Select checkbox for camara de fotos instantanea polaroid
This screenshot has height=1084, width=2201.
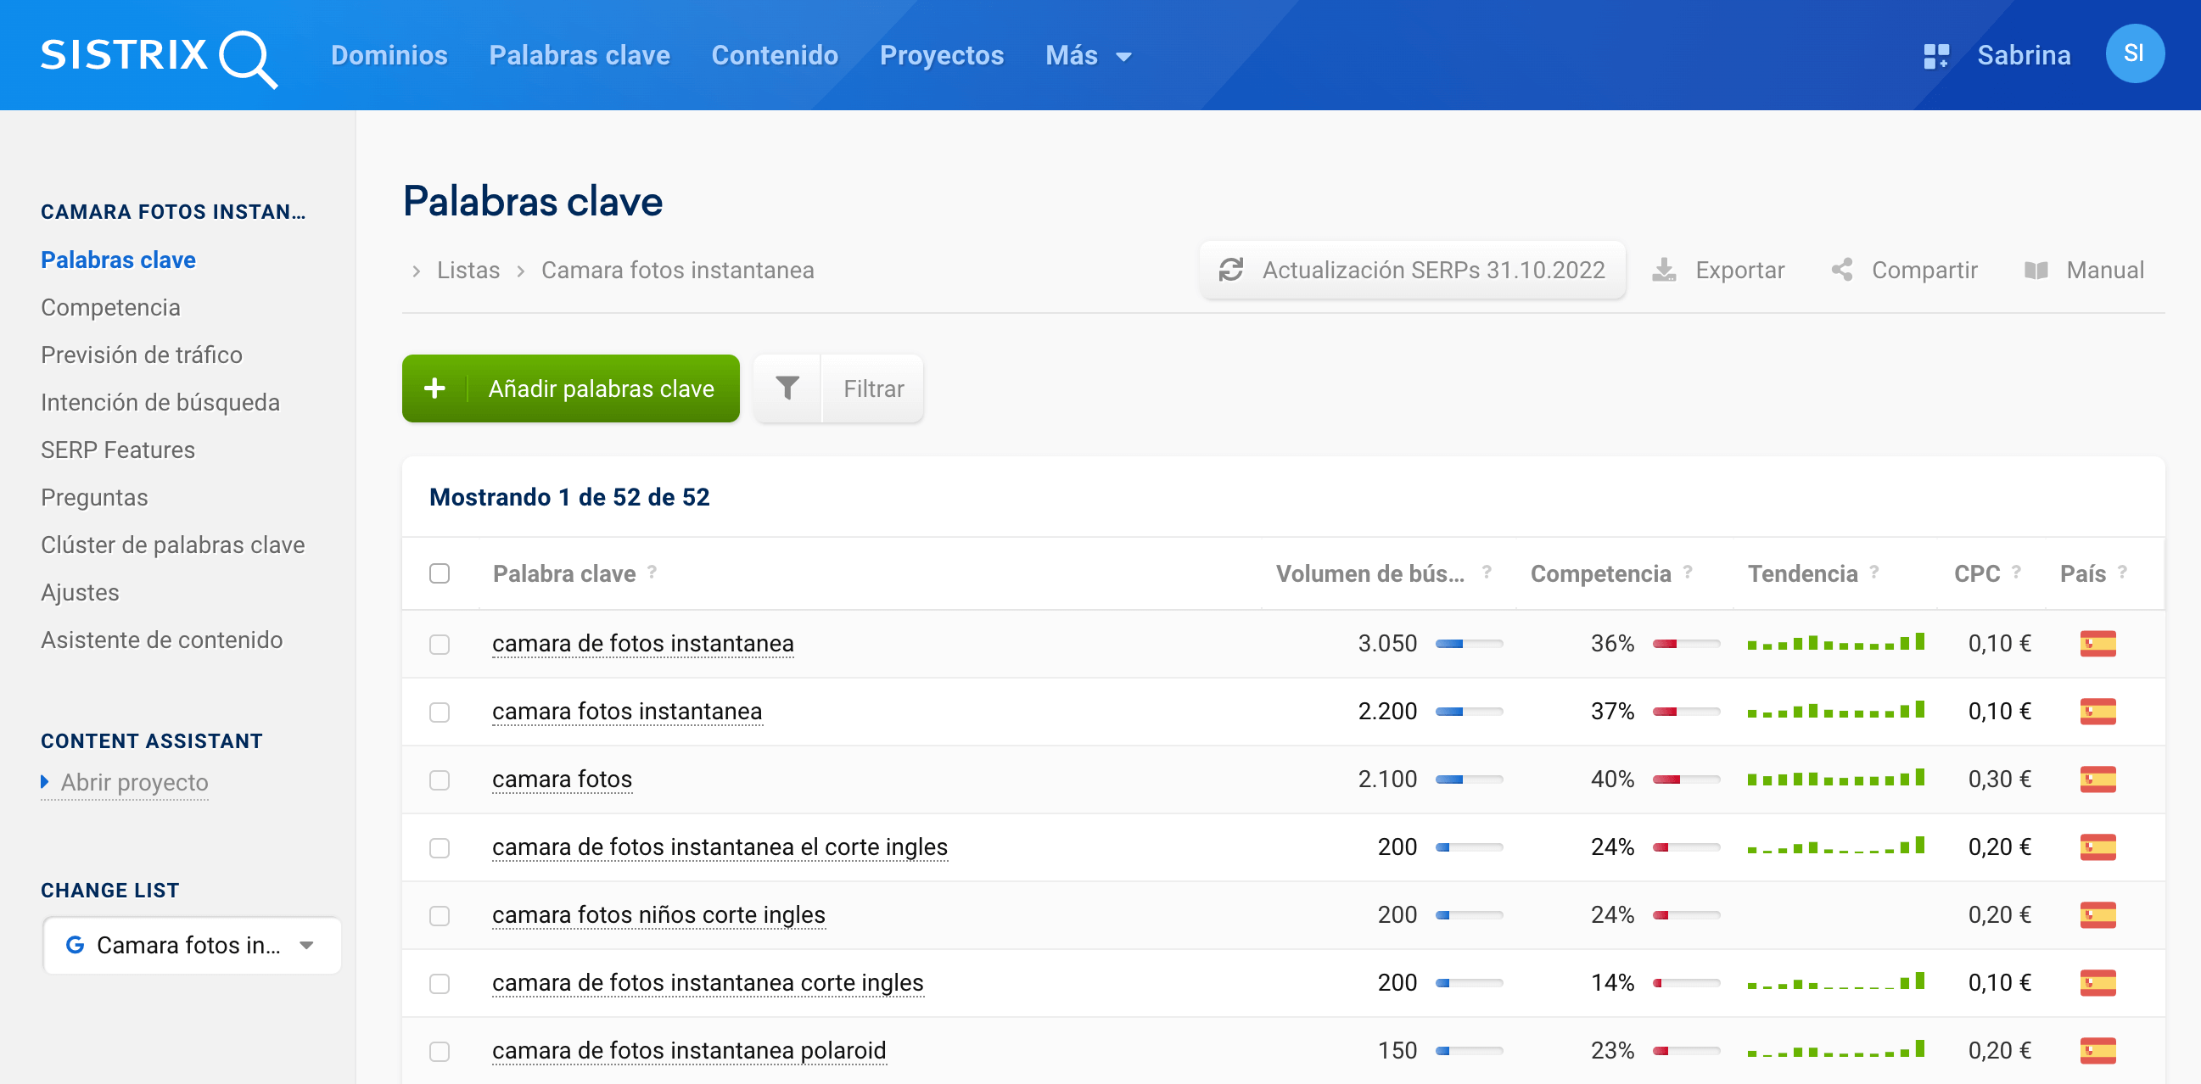(440, 1051)
